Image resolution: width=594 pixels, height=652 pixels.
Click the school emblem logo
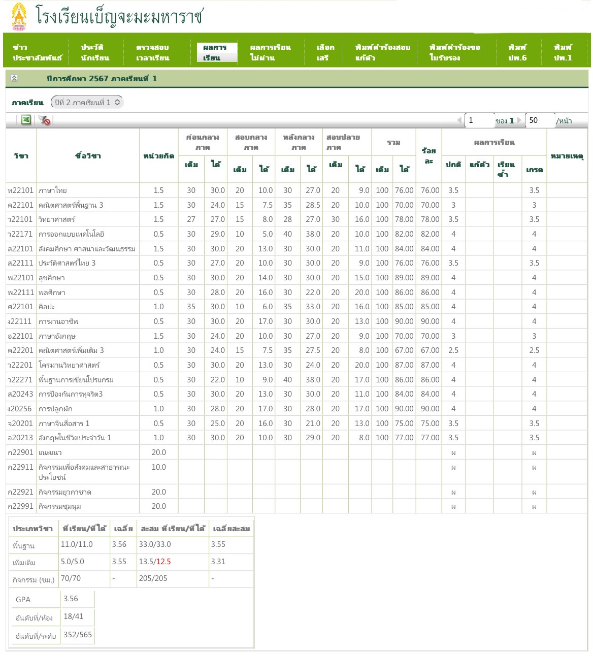click(x=19, y=17)
